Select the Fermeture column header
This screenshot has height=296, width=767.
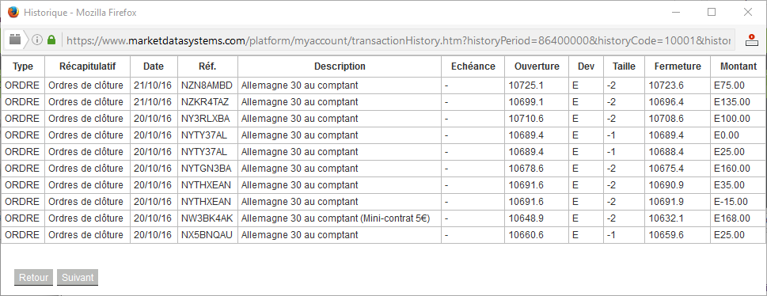tap(678, 66)
